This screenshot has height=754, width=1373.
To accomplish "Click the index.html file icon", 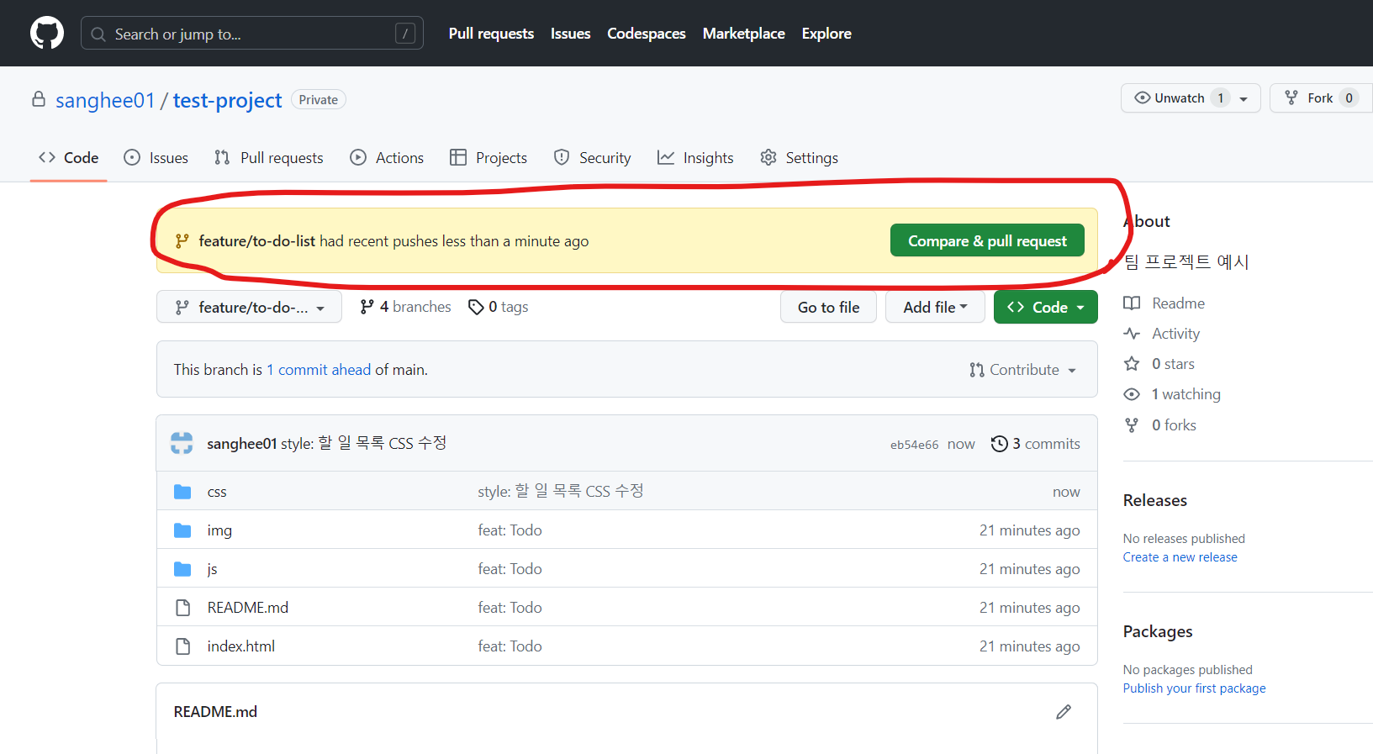I will pyautogui.click(x=182, y=646).
